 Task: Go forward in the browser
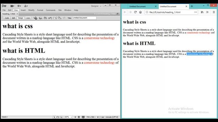pos(130,12)
